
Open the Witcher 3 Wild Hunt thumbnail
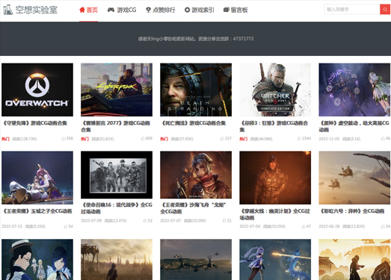point(275,90)
